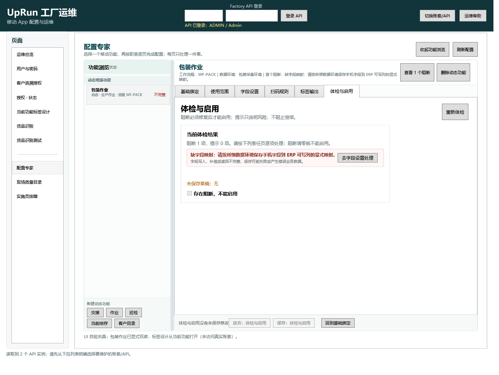This screenshot has width=499, height=375.
Task: Click the 刷新配置 button
Action: [x=465, y=49]
